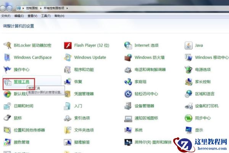This screenshot has height=153, width=229.
Task: Open the 帮助(H) menu
Action: point(59,16)
